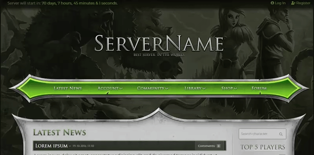The image size is (314, 155).
Task: Click the server start countdown text
Action: [62, 3]
